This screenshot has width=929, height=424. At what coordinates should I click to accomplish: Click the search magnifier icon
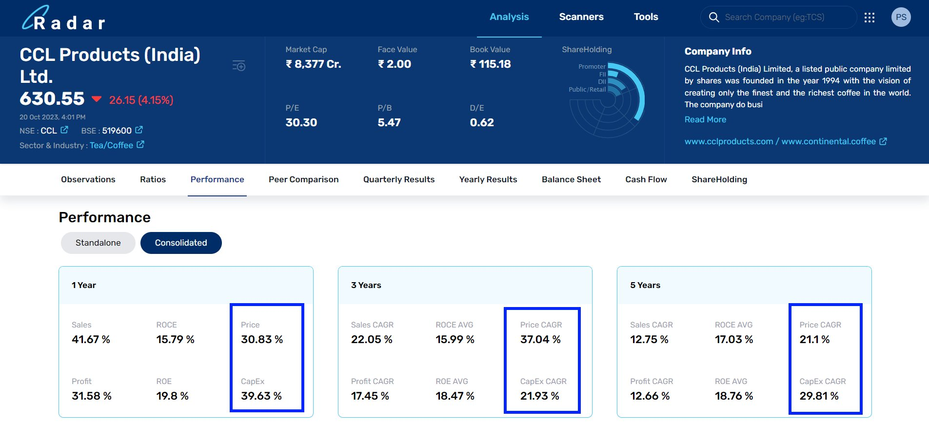point(714,18)
